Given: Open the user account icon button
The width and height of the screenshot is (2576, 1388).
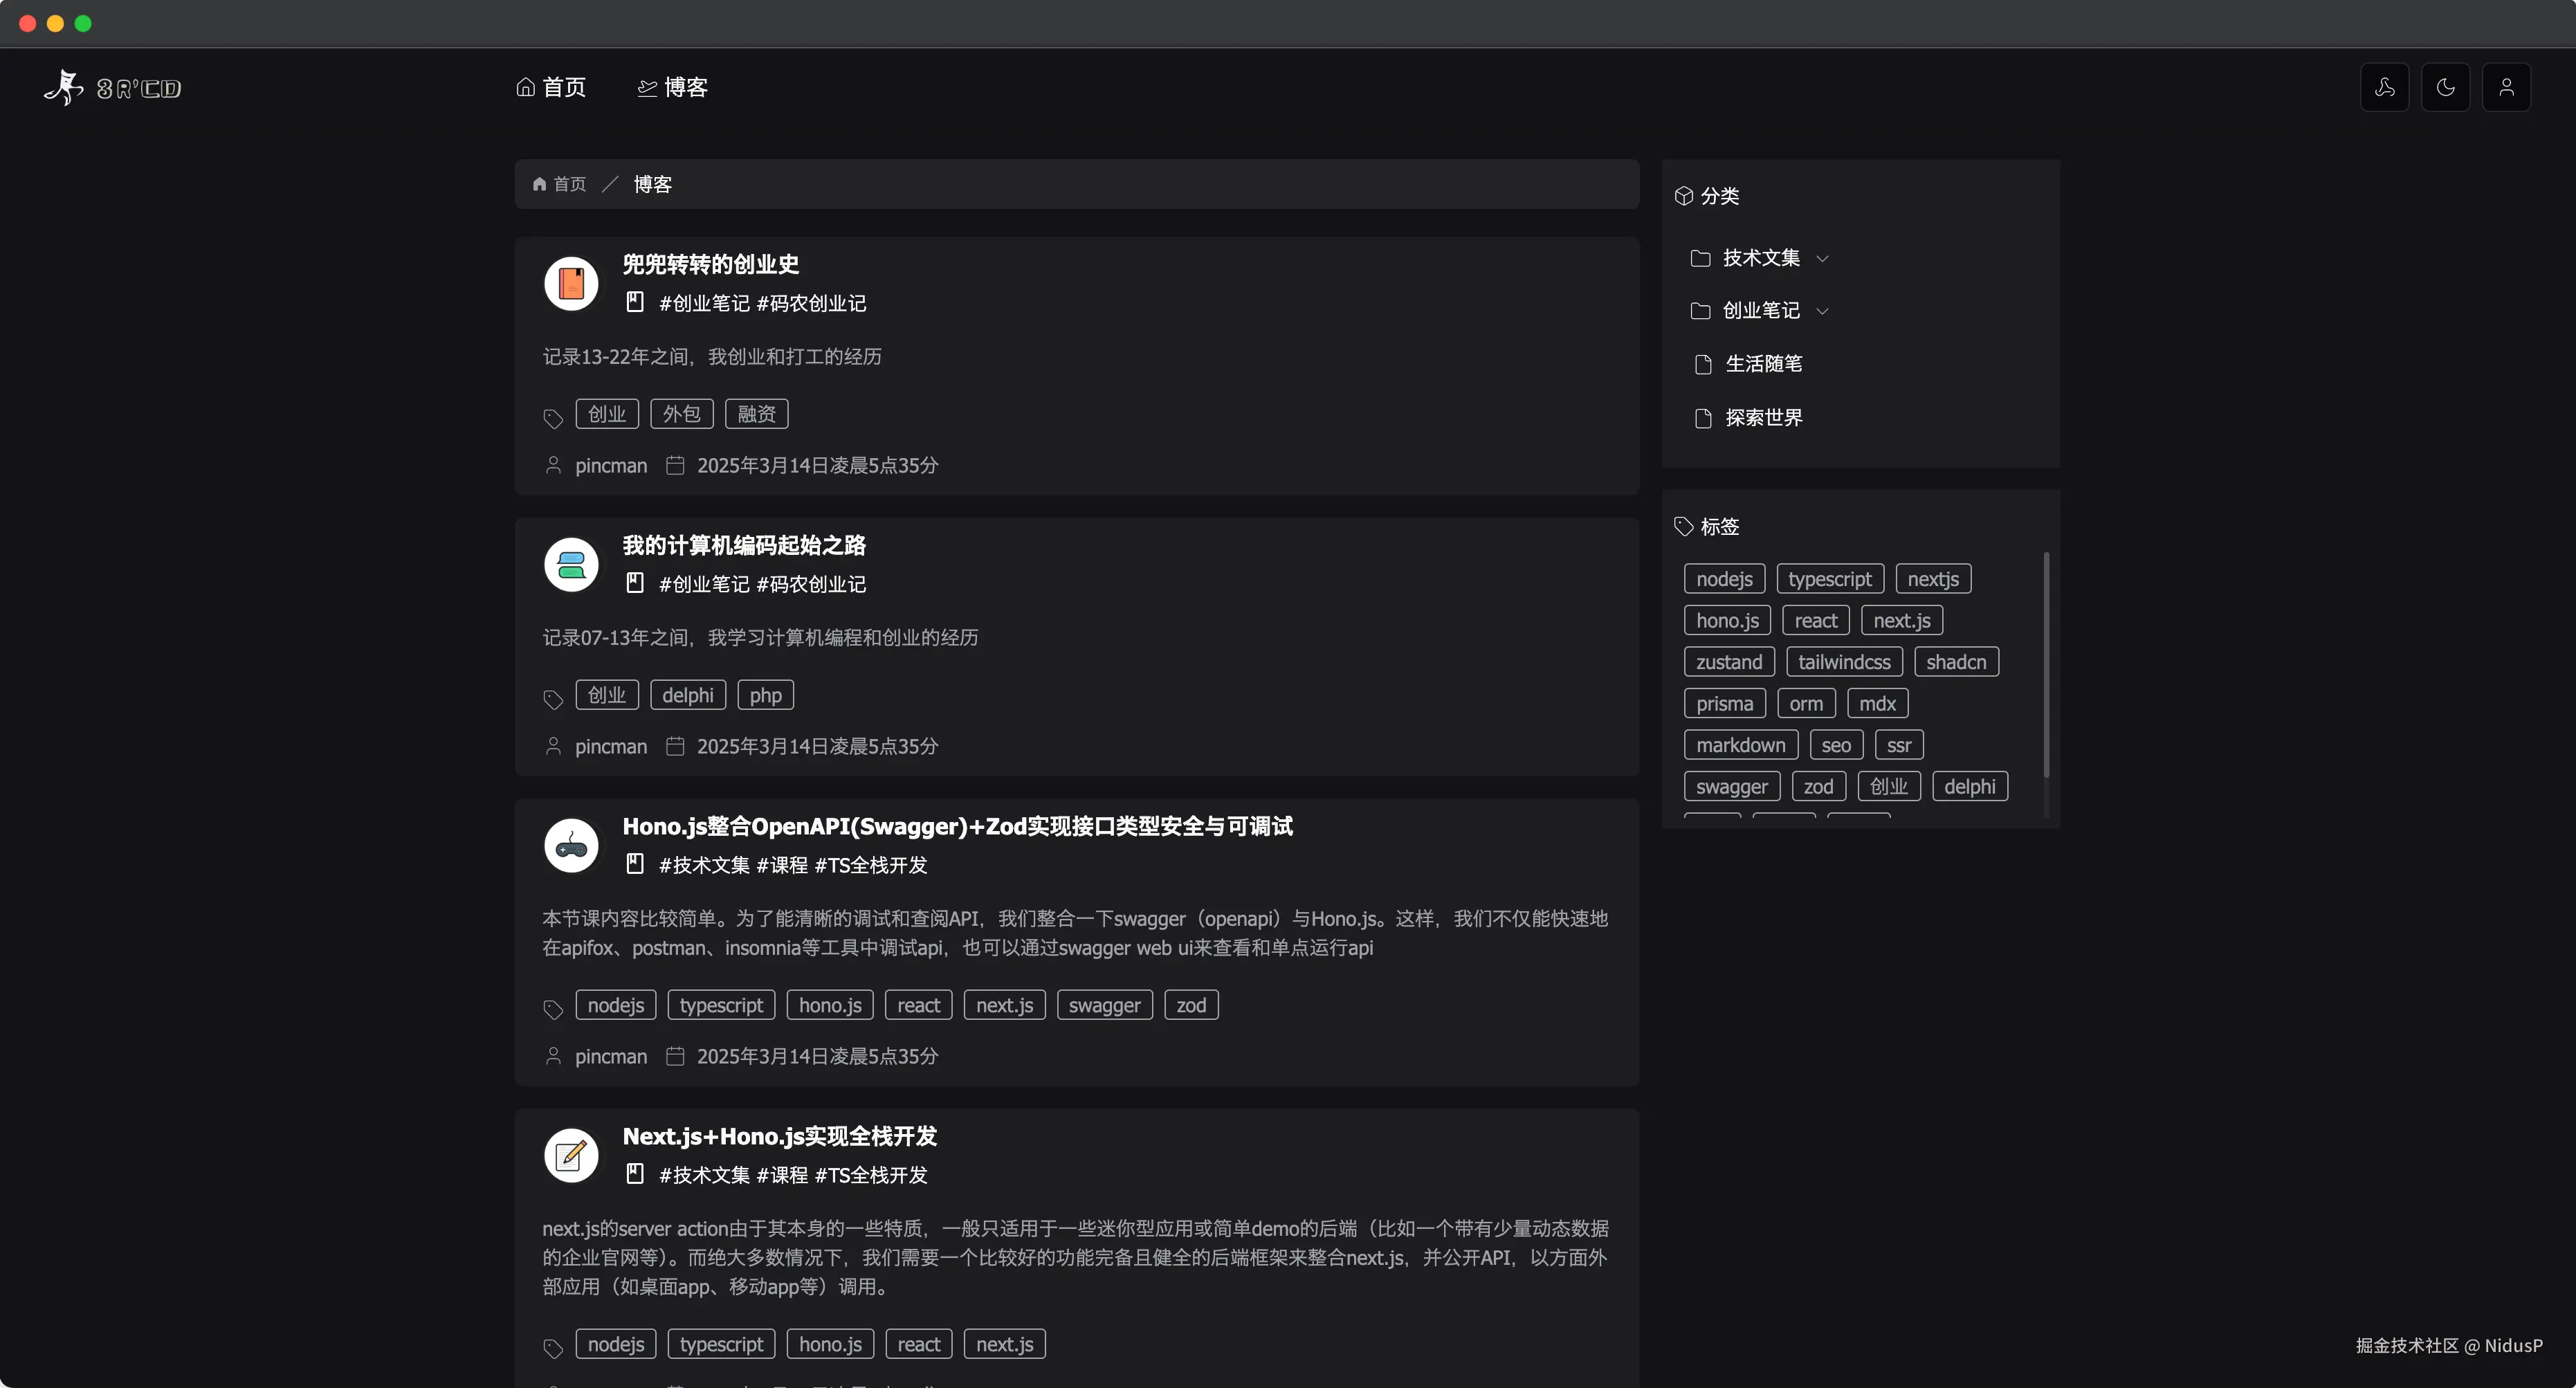Looking at the screenshot, I should tap(2506, 87).
